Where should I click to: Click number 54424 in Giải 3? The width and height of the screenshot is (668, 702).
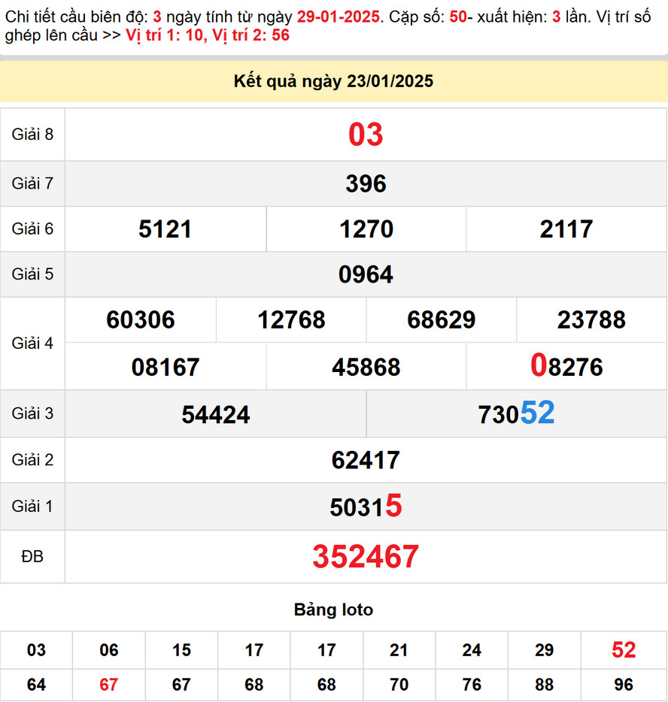tap(216, 413)
